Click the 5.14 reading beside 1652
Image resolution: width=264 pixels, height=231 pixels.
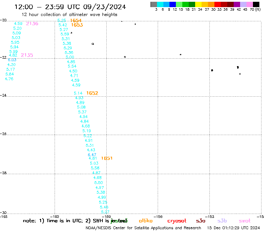(x=78, y=93)
